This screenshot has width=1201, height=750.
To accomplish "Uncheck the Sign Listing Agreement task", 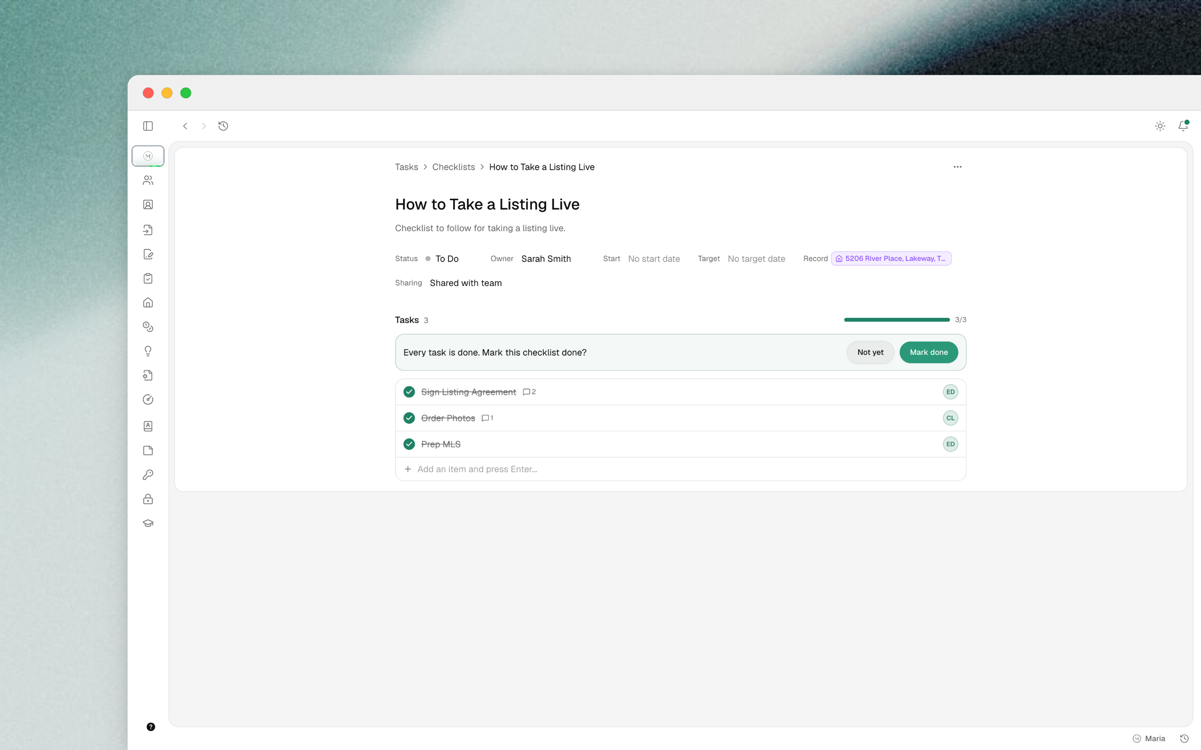I will tap(409, 392).
